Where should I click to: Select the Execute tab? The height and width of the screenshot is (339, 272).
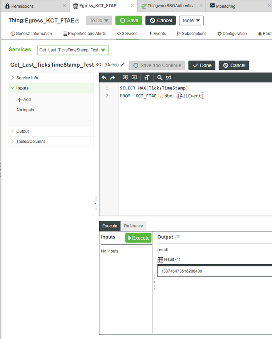(x=110, y=226)
